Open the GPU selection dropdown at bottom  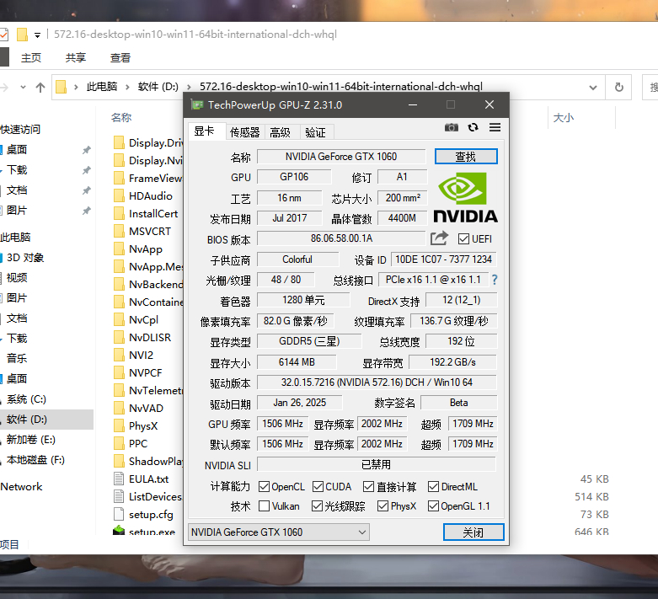pyautogui.click(x=279, y=532)
